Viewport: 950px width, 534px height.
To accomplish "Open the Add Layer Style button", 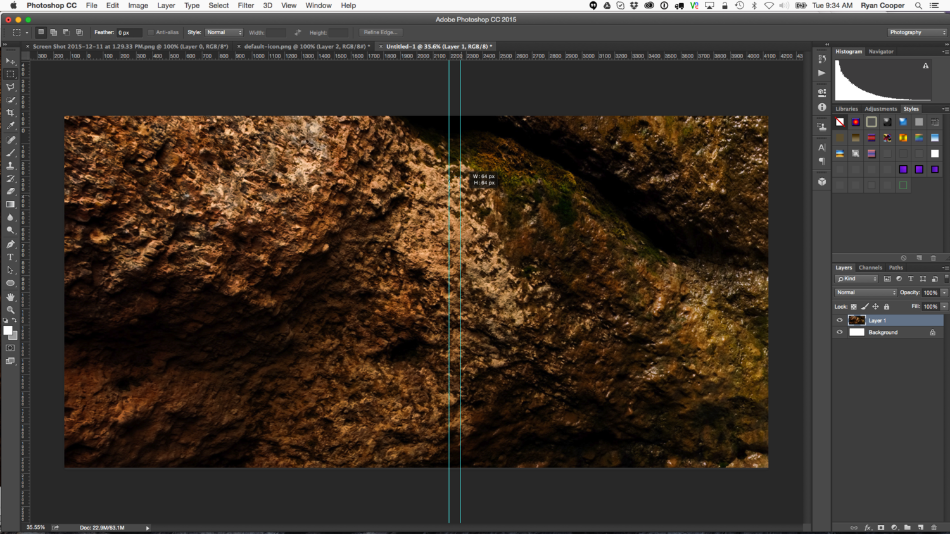I will 867,527.
